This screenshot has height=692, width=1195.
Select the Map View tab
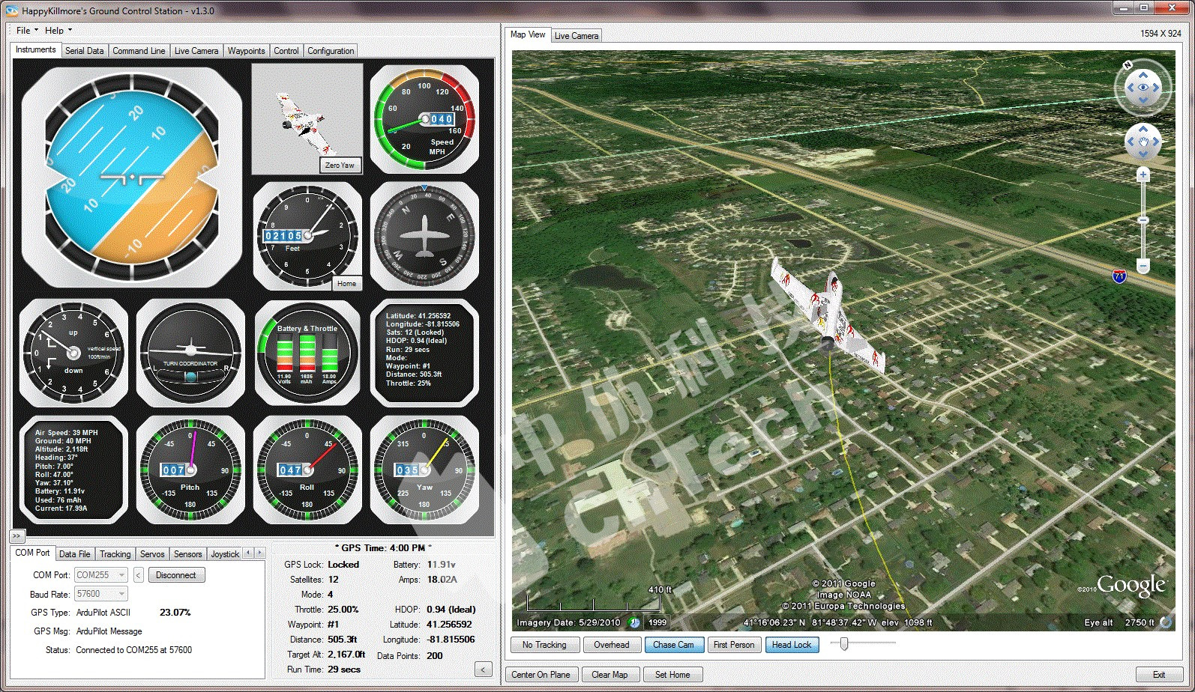click(x=528, y=34)
